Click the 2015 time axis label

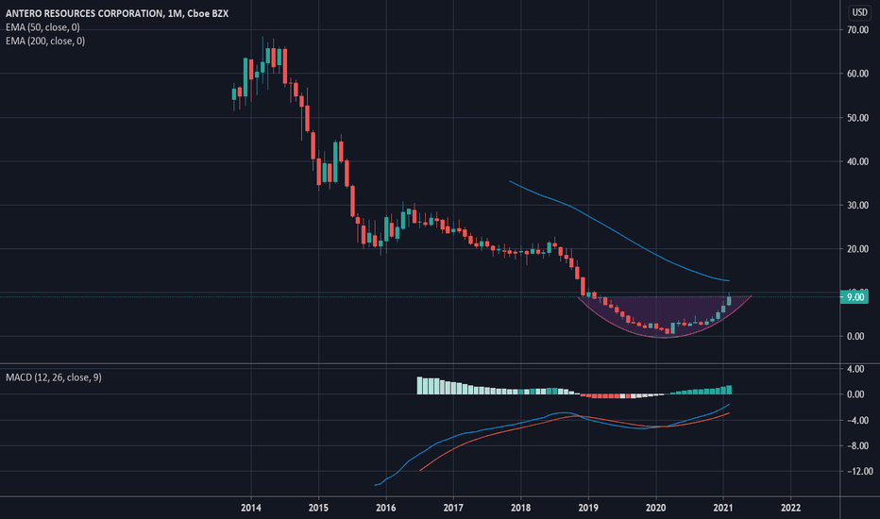coord(318,508)
